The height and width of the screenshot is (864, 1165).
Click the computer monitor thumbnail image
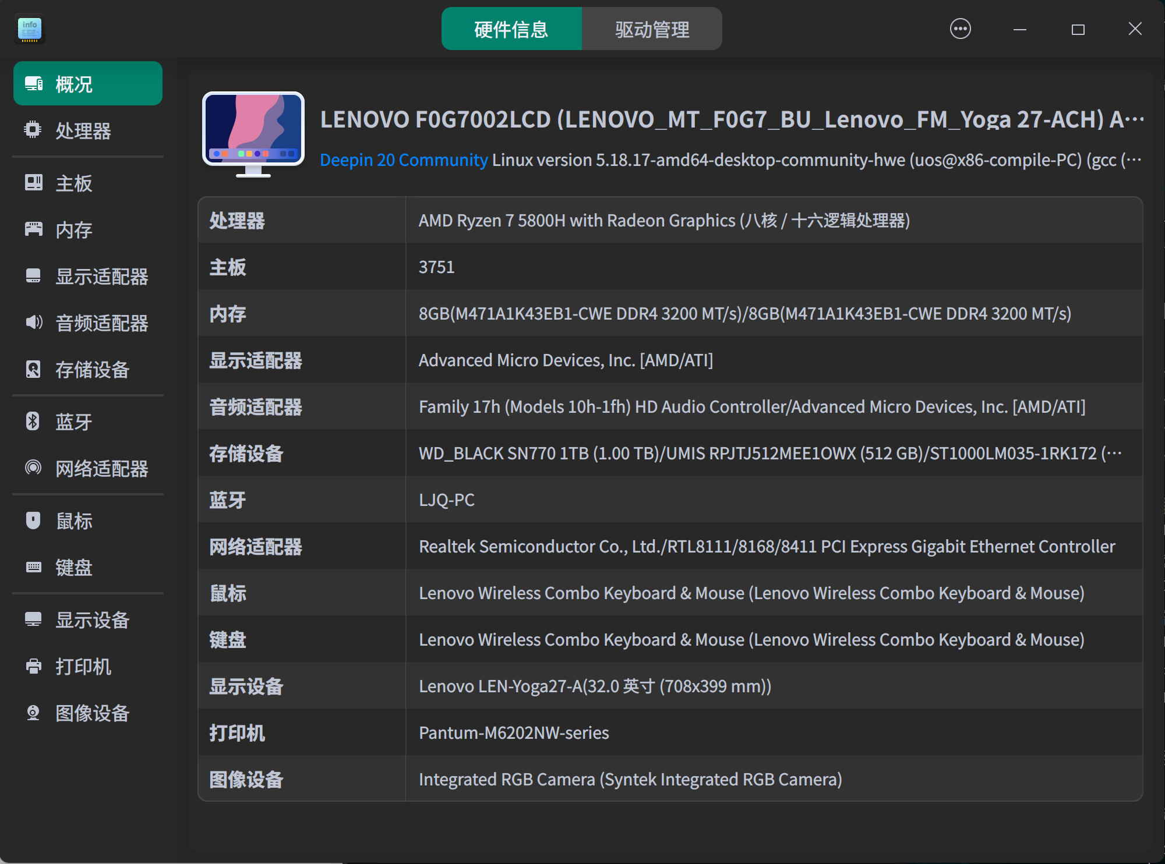(x=253, y=134)
